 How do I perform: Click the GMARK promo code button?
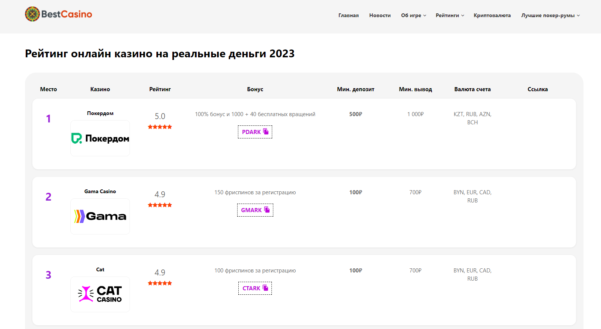tap(255, 210)
